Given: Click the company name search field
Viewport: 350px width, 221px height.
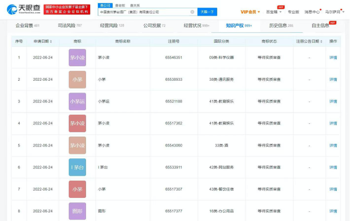Looking at the screenshot, I should (x=143, y=12).
